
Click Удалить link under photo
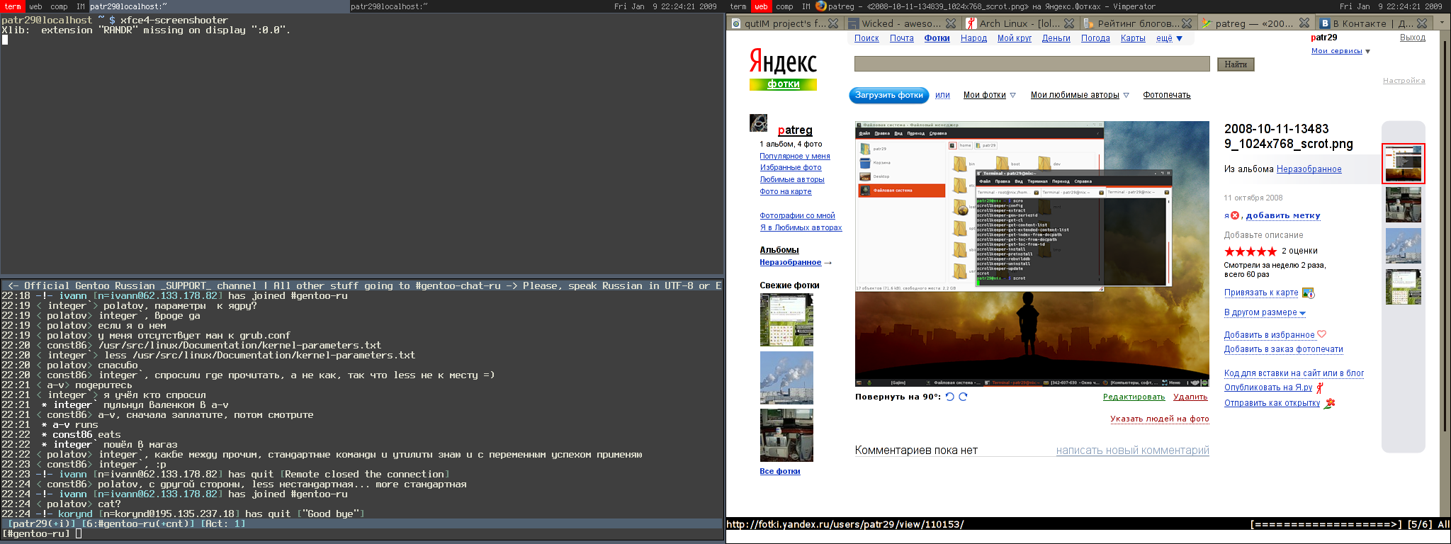(1190, 397)
